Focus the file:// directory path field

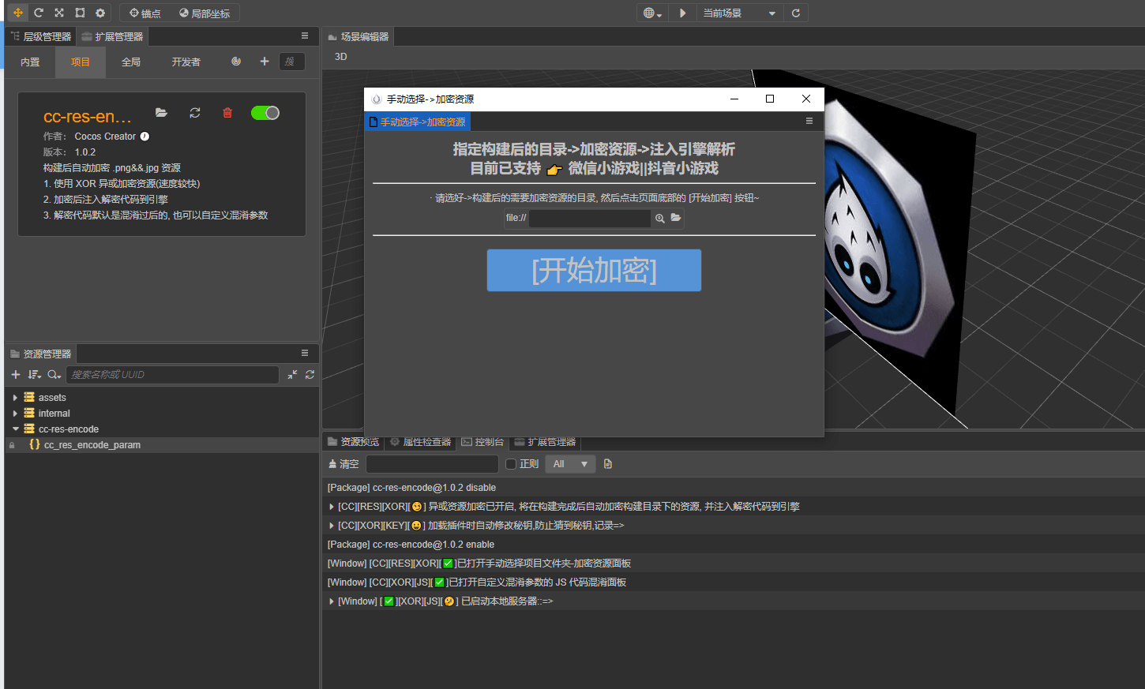pos(590,218)
